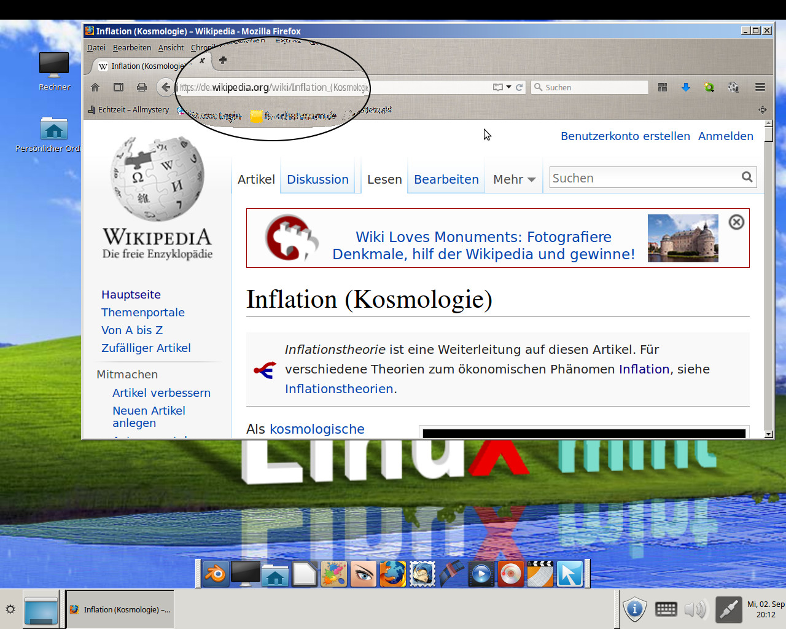Open the Rechner desktop icon
This screenshot has width=786, height=629.
[x=54, y=71]
